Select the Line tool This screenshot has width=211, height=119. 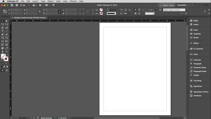tap(7, 31)
